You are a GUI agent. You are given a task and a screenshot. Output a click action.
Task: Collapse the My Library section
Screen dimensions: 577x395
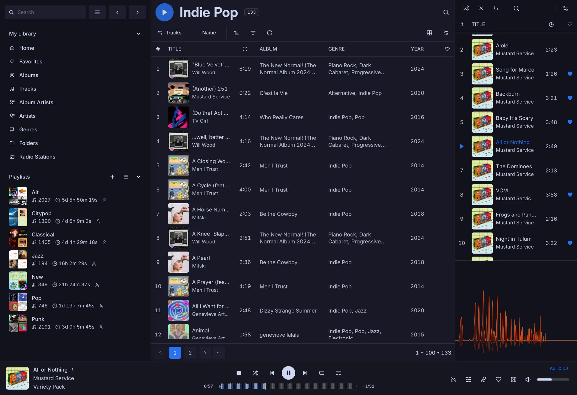click(138, 34)
